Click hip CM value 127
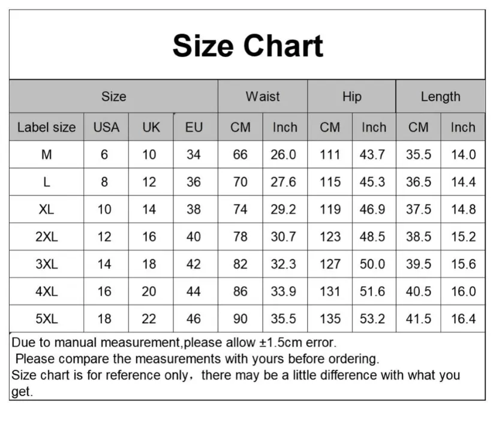The width and height of the screenshot is (496, 431). [330, 264]
